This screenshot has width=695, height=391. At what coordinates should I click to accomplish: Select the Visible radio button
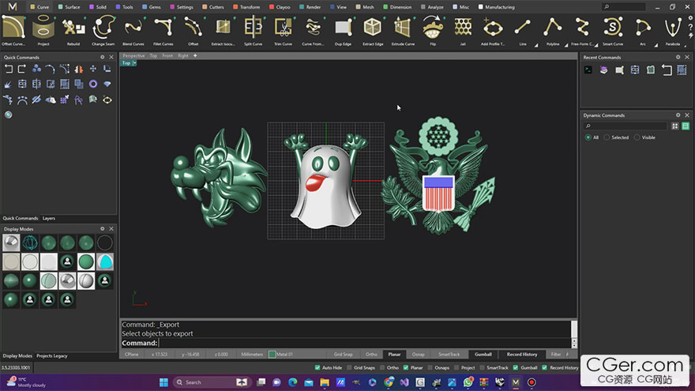(x=637, y=137)
